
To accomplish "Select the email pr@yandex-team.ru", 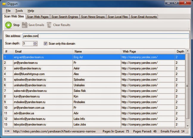I will pyautogui.click(x=26, y=63).
